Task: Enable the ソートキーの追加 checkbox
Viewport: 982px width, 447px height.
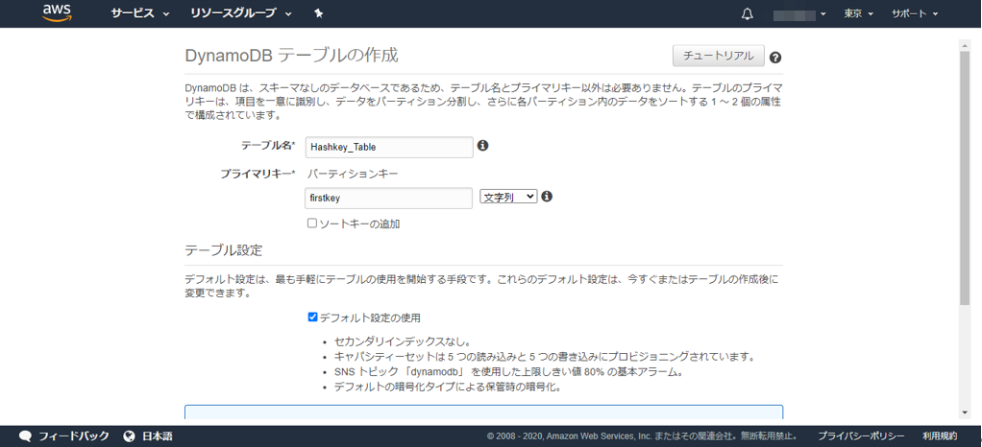Action: click(312, 223)
